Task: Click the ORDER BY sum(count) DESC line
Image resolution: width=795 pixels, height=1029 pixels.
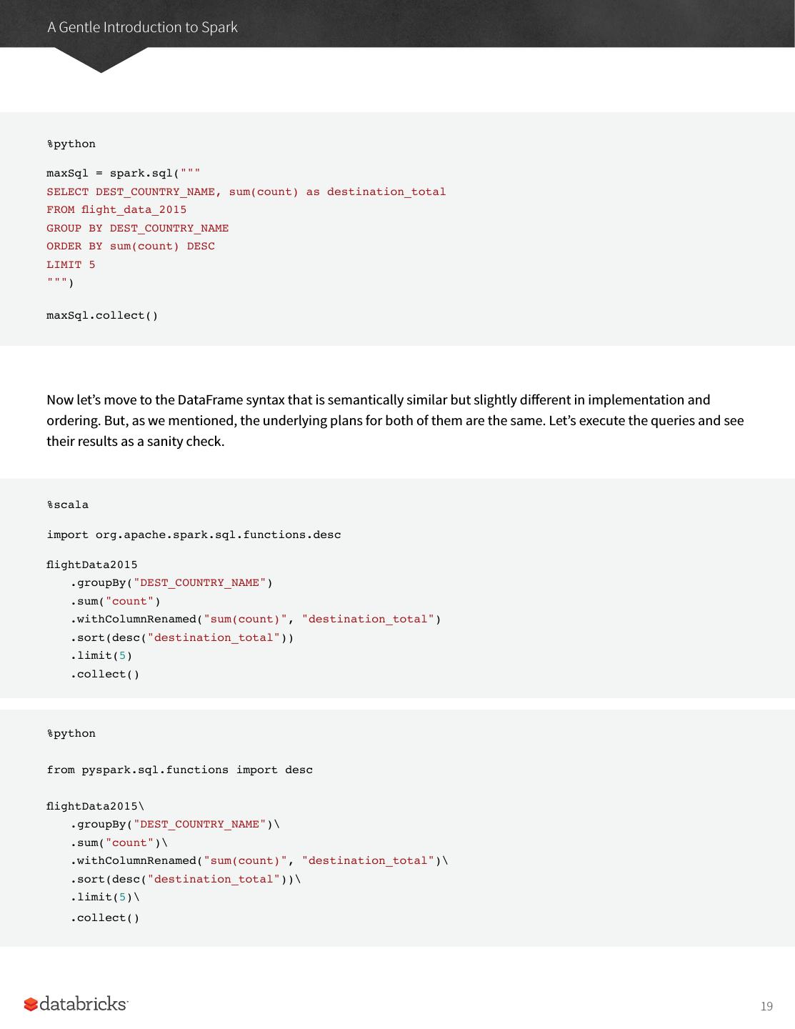Action: coord(131,247)
